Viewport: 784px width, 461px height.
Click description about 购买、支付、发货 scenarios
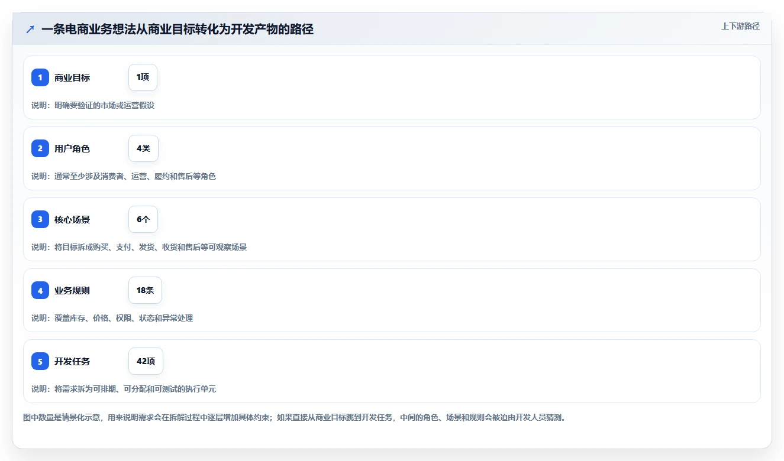[x=139, y=247]
